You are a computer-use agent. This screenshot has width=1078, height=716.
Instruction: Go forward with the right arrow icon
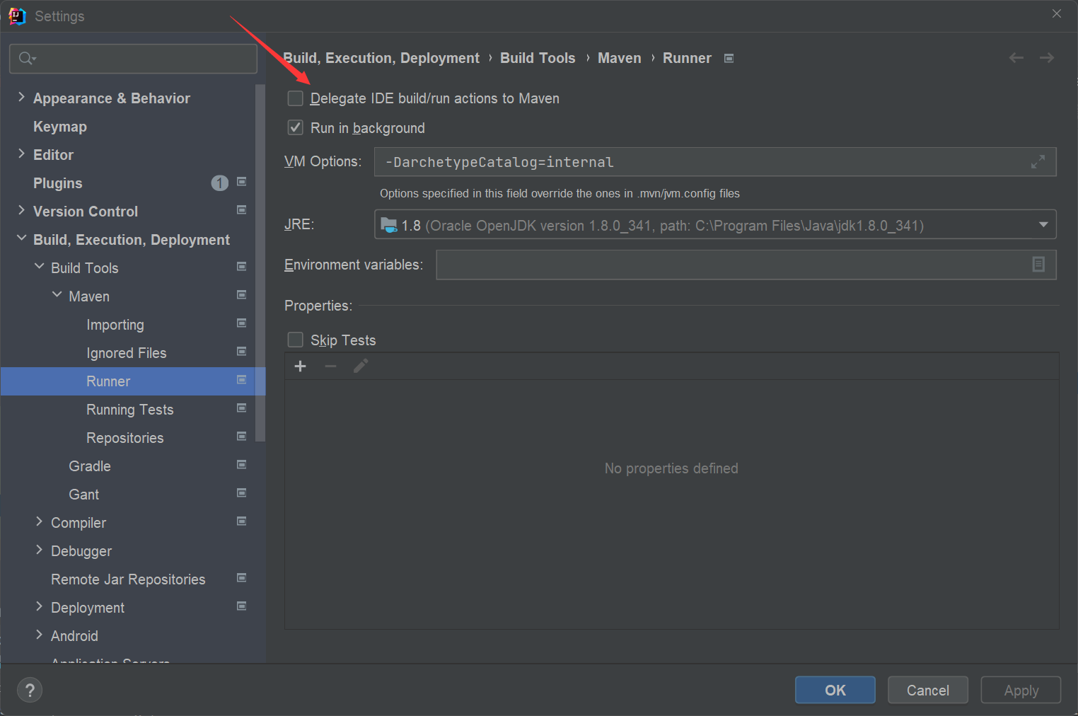(1047, 58)
